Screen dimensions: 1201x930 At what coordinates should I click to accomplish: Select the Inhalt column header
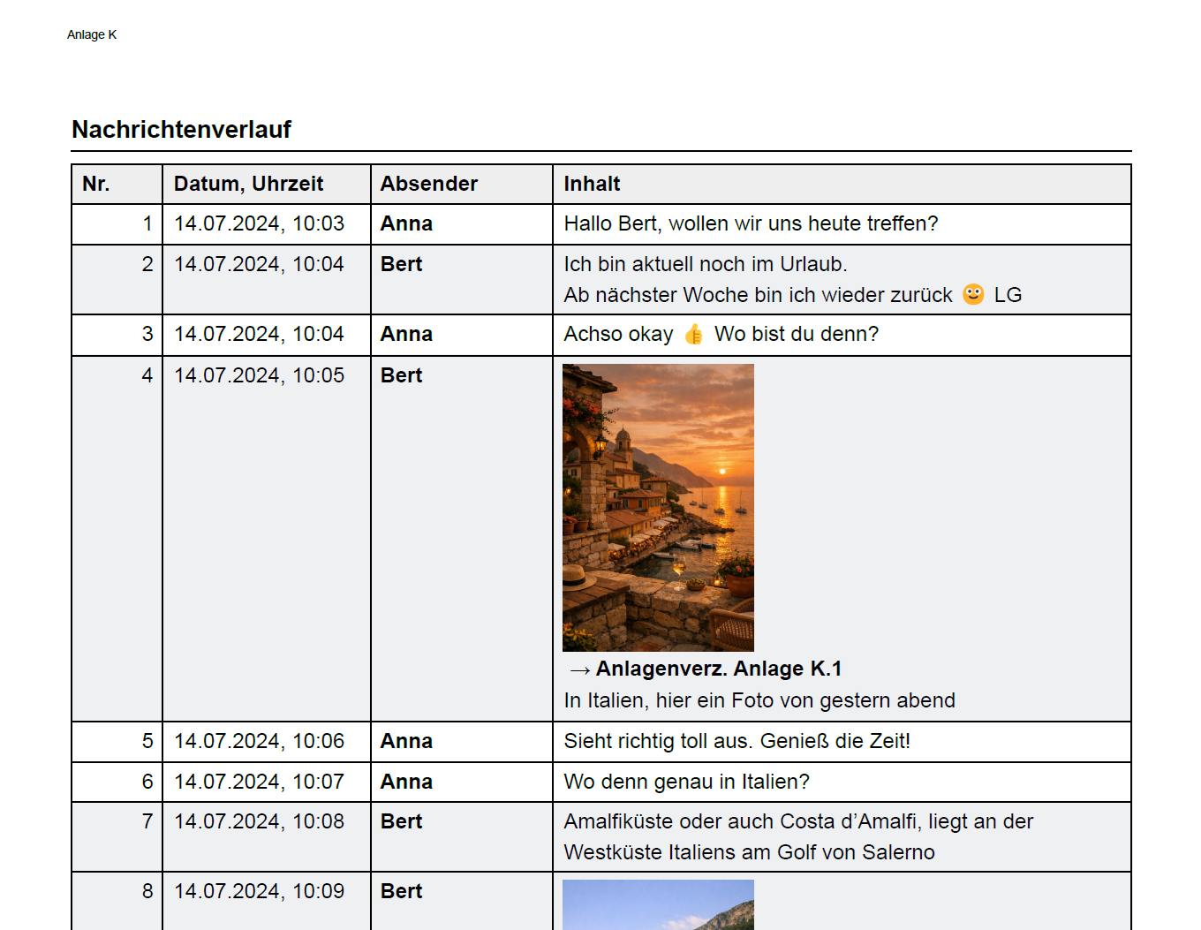592,184
